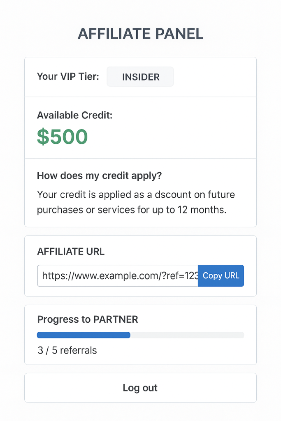Select the $500 credit amount
The width and height of the screenshot is (281, 421).
[63, 137]
